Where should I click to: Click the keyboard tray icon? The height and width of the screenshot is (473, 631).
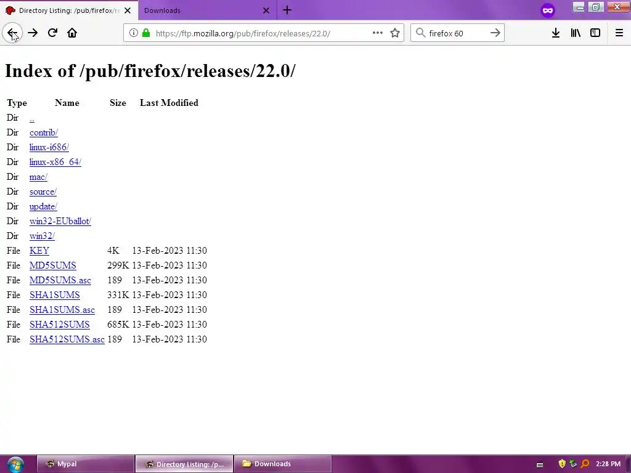click(540, 464)
